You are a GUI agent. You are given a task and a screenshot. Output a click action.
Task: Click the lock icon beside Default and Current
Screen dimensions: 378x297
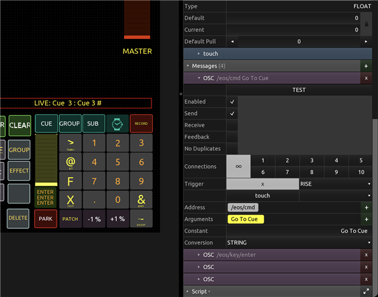tap(366, 24)
